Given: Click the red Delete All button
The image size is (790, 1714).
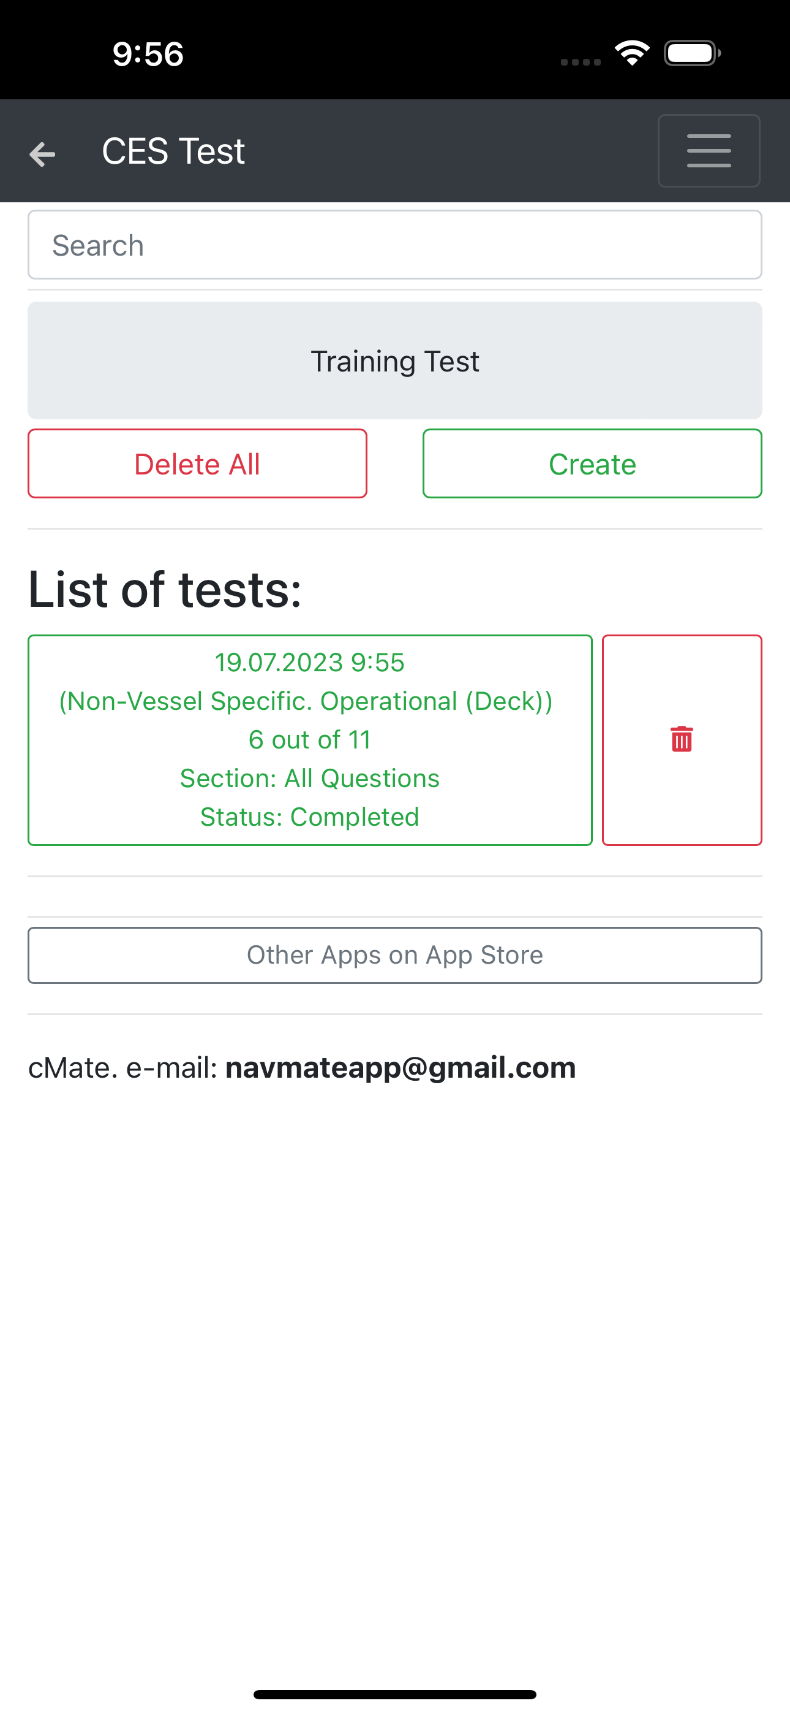Looking at the screenshot, I should point(197,464).
